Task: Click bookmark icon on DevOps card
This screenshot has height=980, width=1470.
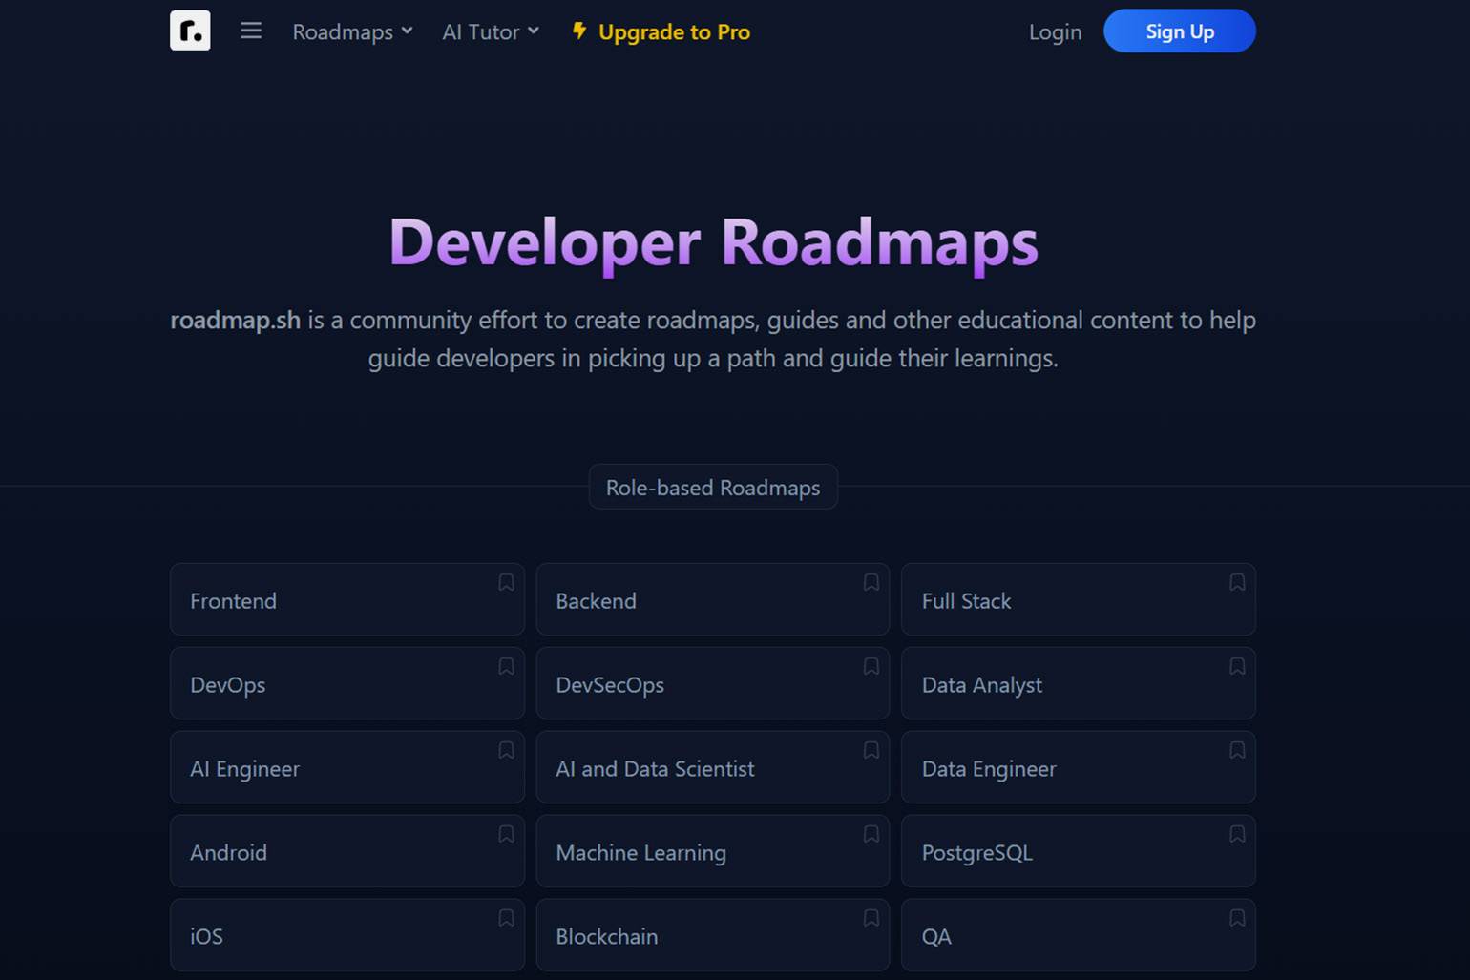Action: pos(506,666)
